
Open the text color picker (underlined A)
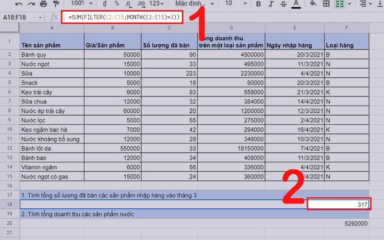coord(296,4)
